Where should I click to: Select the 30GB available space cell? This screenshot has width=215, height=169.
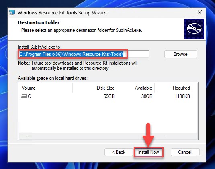147,96
